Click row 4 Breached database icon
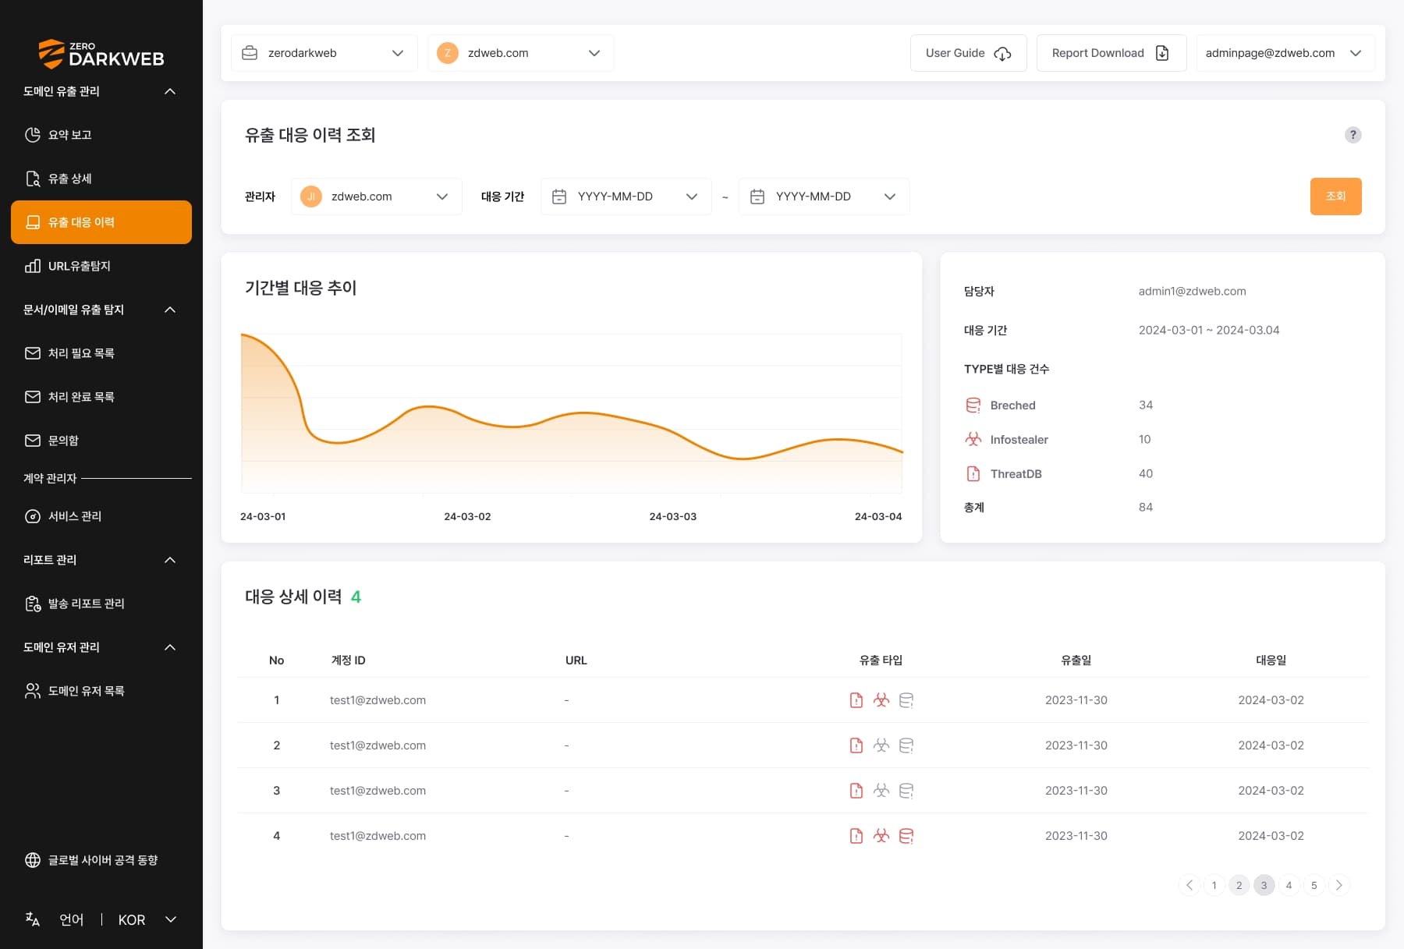 click(x=906, y=836)
